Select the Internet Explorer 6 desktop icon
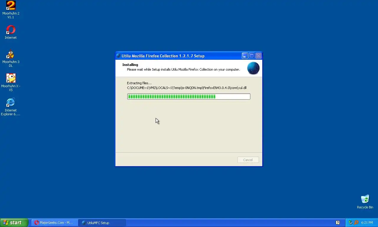This screenshot has height=227, width=378. click(11, 107)
